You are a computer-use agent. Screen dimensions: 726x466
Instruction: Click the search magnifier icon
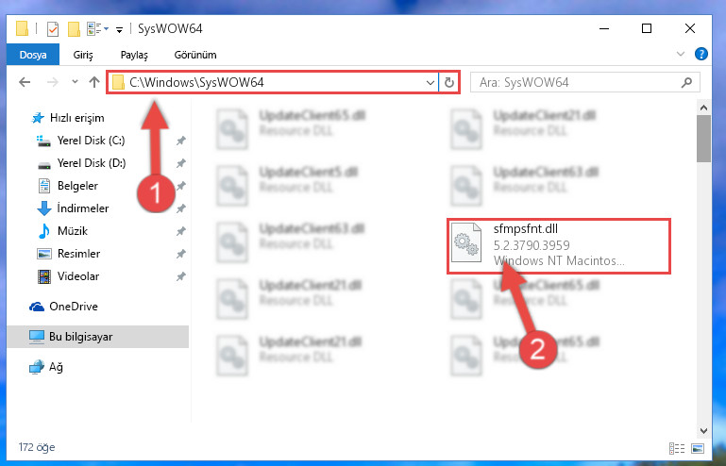(686, 82)
